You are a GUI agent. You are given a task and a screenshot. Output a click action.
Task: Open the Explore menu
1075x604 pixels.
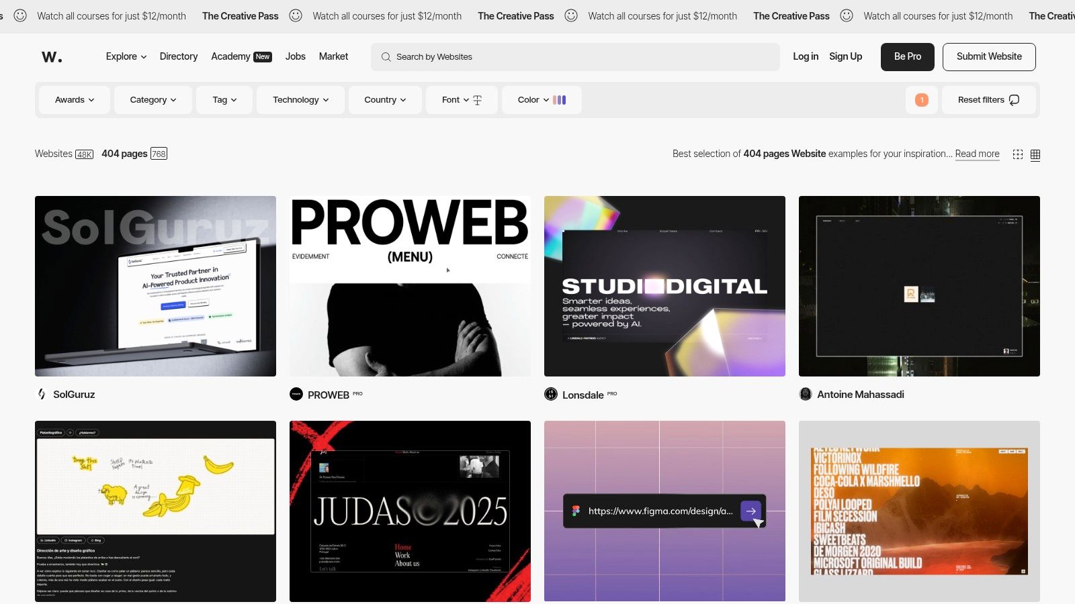tap(125, 56)
